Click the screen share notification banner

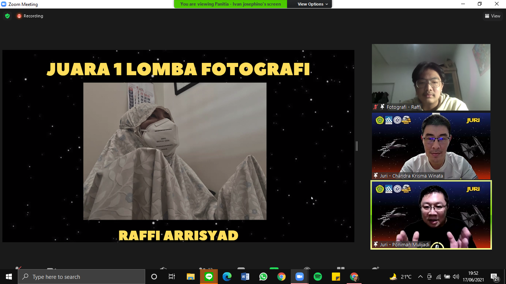click(230, 4)
